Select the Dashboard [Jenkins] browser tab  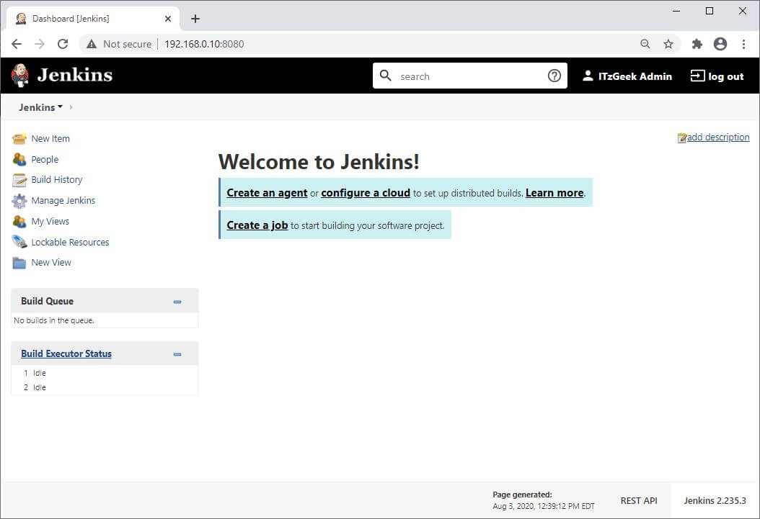pos(93,19)
